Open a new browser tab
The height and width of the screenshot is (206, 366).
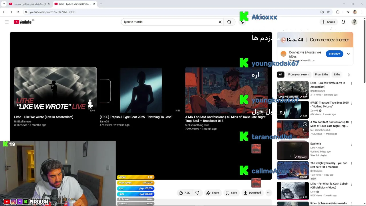tap(101, 4)
